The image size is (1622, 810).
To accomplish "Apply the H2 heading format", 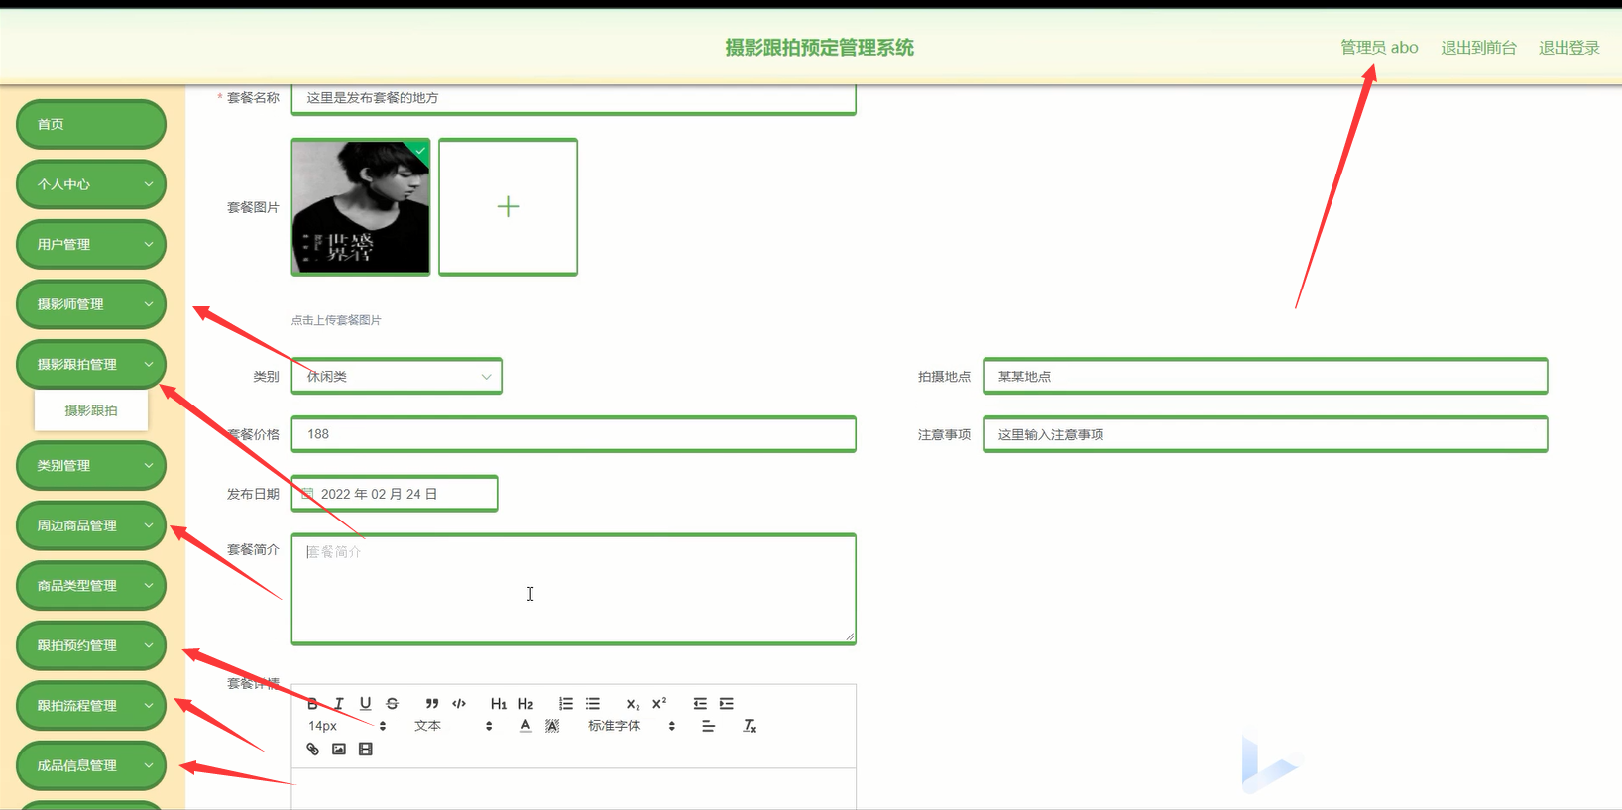I will point(525,703).
